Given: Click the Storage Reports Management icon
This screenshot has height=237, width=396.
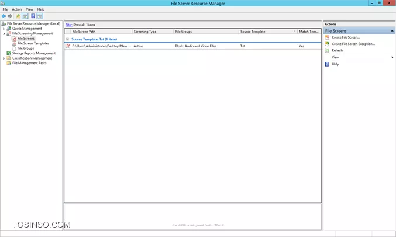Looking at the screenshot, I should click(x=9, y=53).
